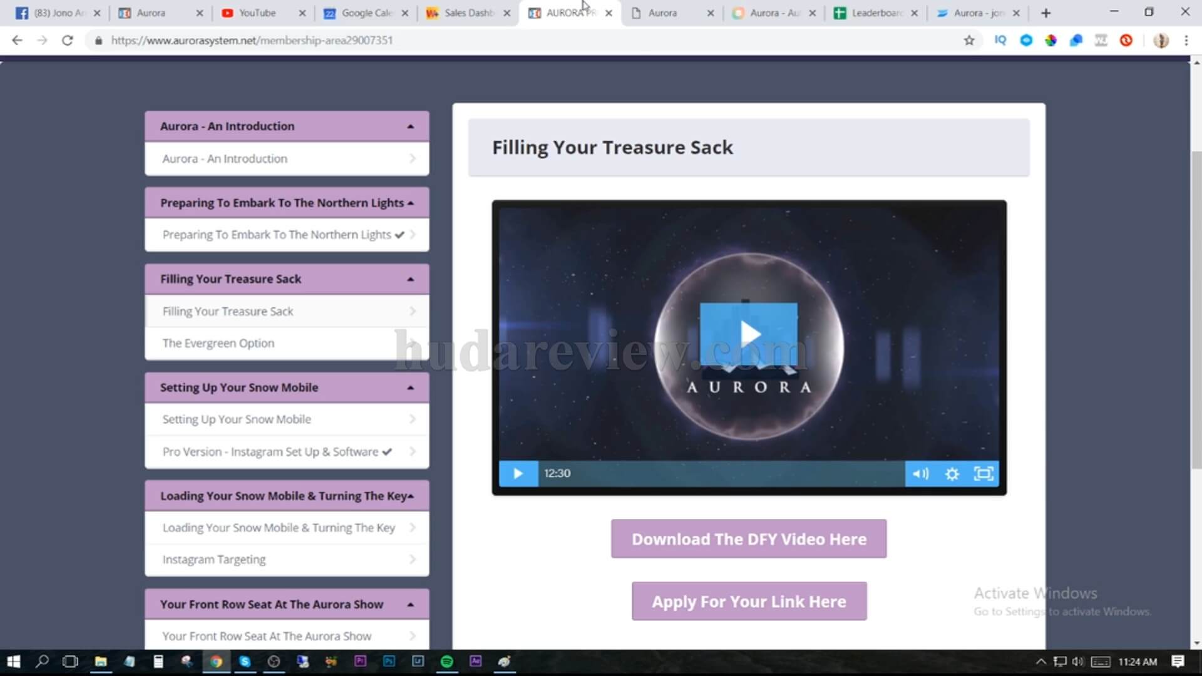Download The DFY Video Here button
The width and height of the screenshot is (1202, 676).
tap(749, 539)
